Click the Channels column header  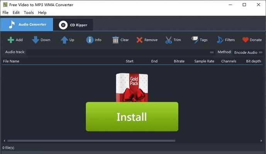tap(229, 61)
